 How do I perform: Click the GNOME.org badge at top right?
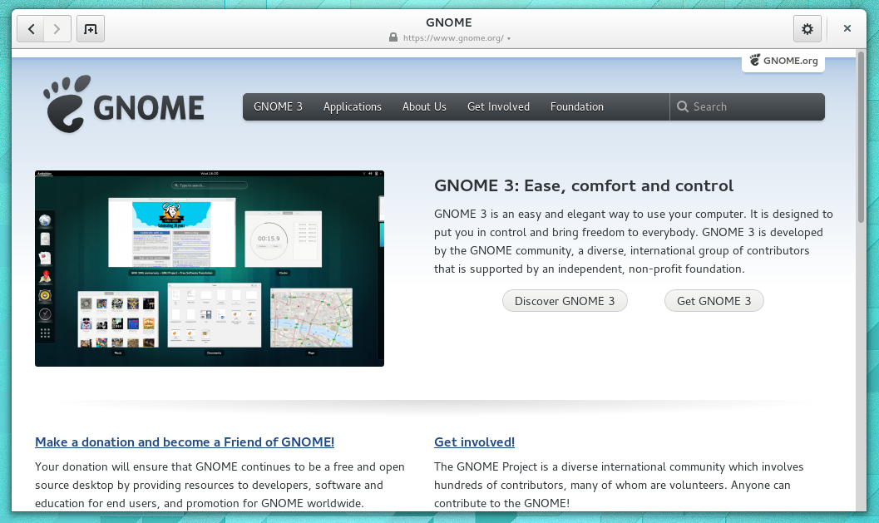(x=783, y=61)
